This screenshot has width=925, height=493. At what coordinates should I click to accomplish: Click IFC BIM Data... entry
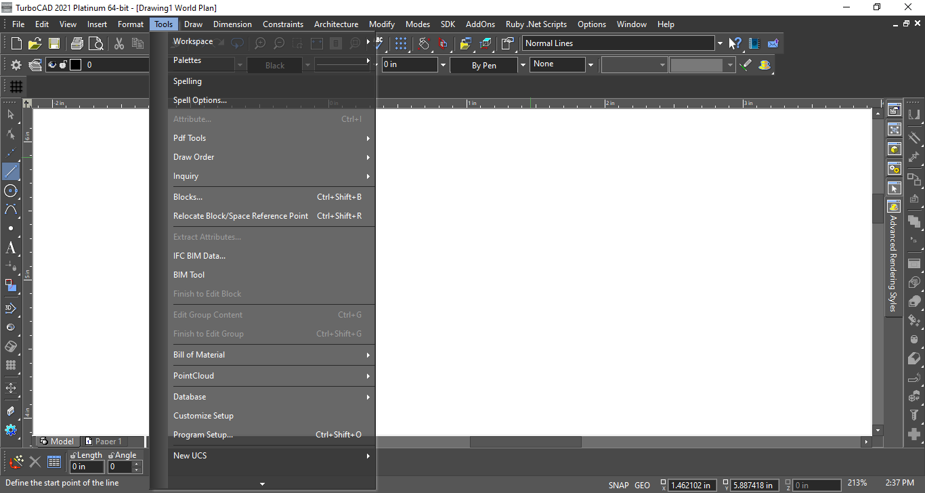271,256
